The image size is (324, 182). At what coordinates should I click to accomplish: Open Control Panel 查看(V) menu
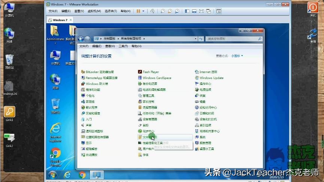110,46
